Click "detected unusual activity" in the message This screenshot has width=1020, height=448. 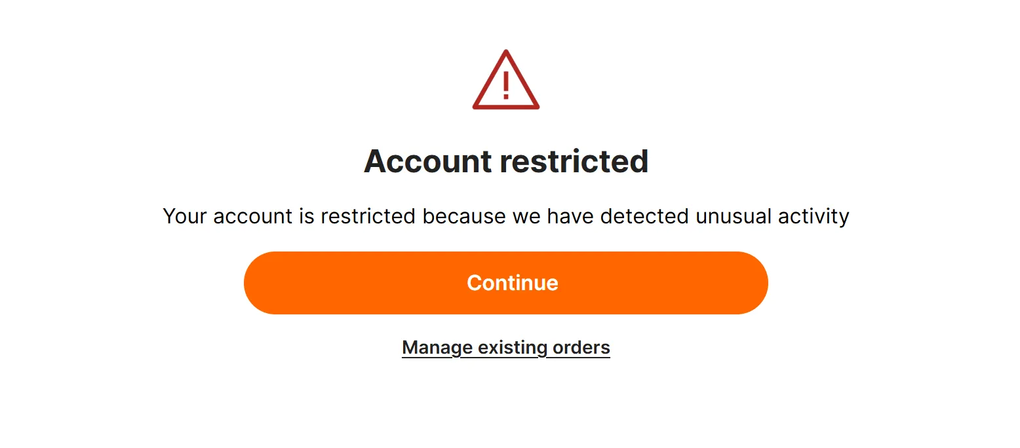[725, 216]
